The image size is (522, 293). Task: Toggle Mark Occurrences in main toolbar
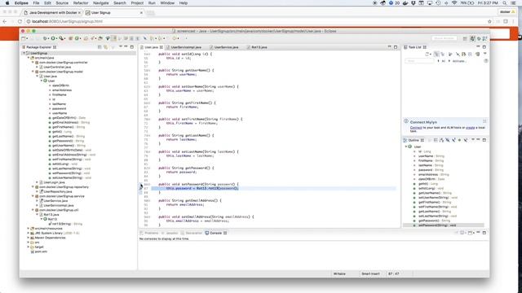point(114,38)
